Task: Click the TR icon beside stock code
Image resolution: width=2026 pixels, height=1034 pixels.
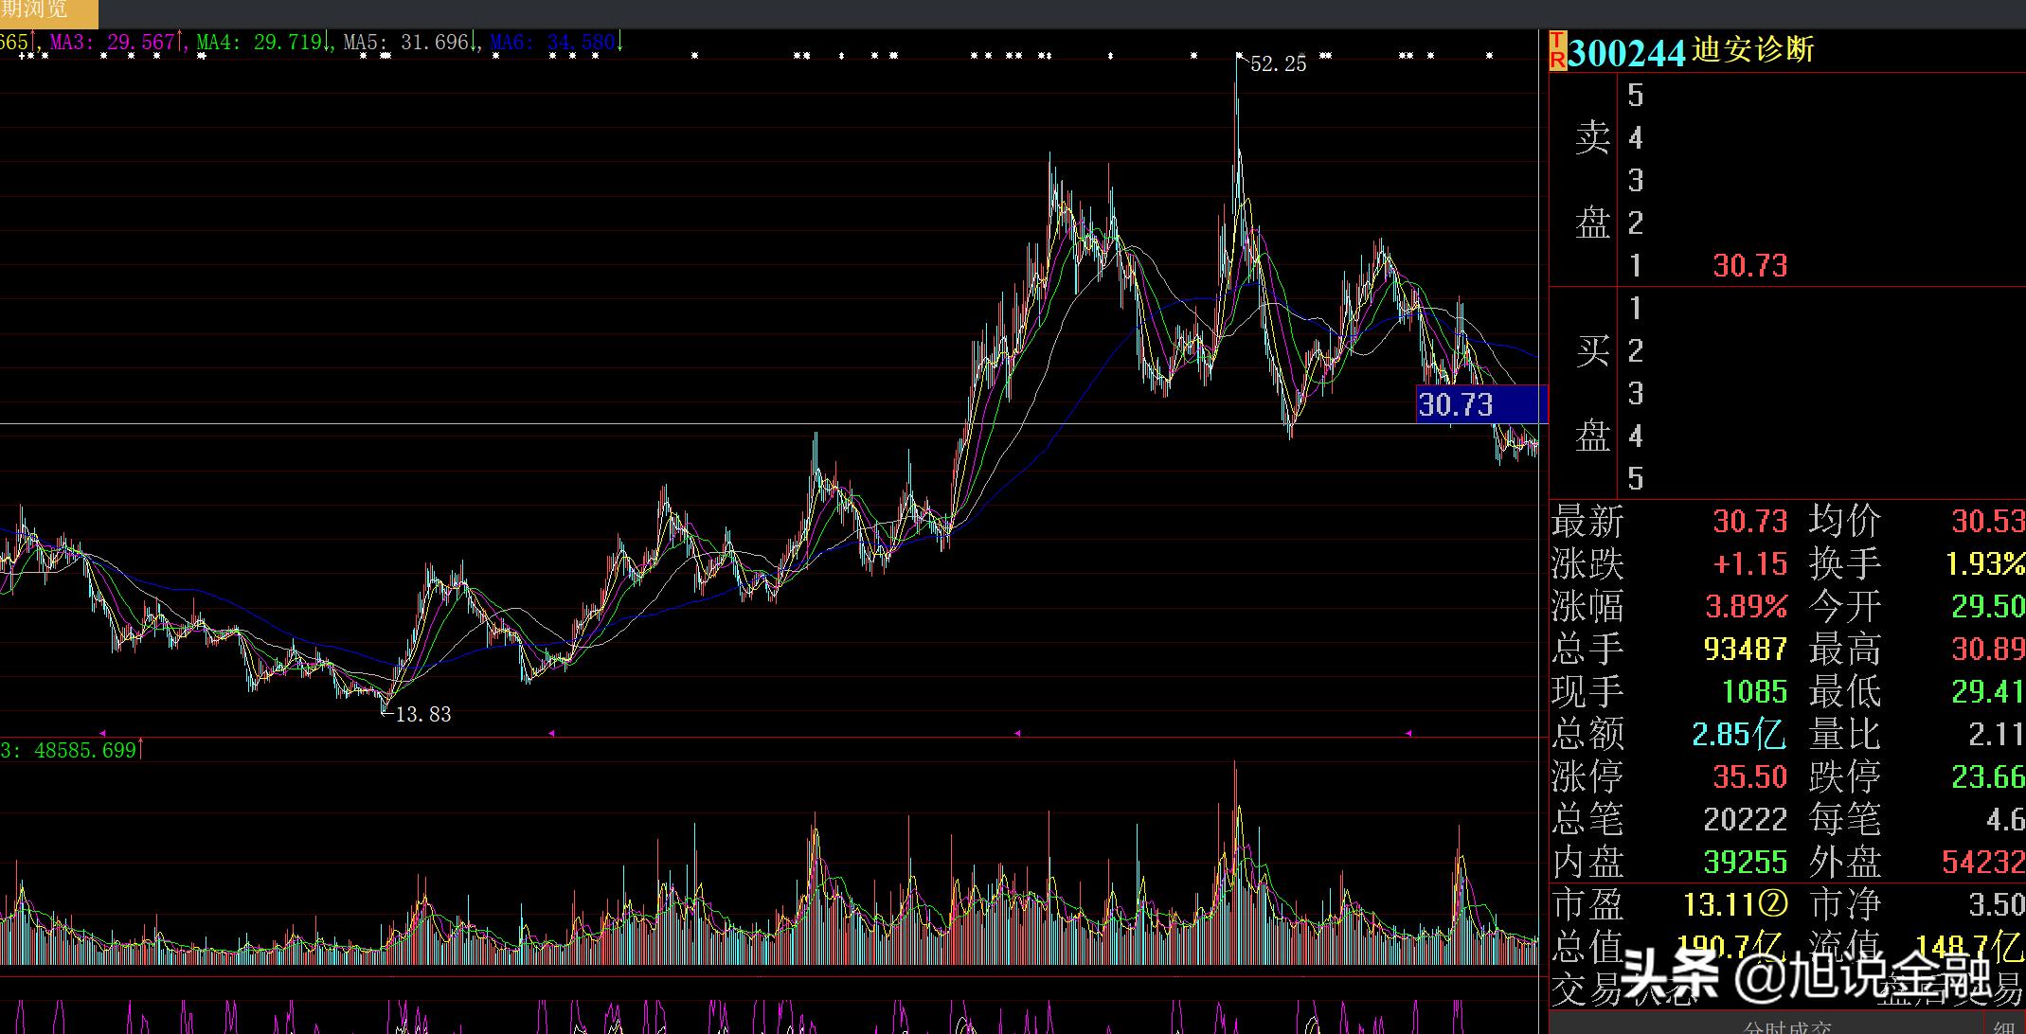Action: tap(1557, 50)
